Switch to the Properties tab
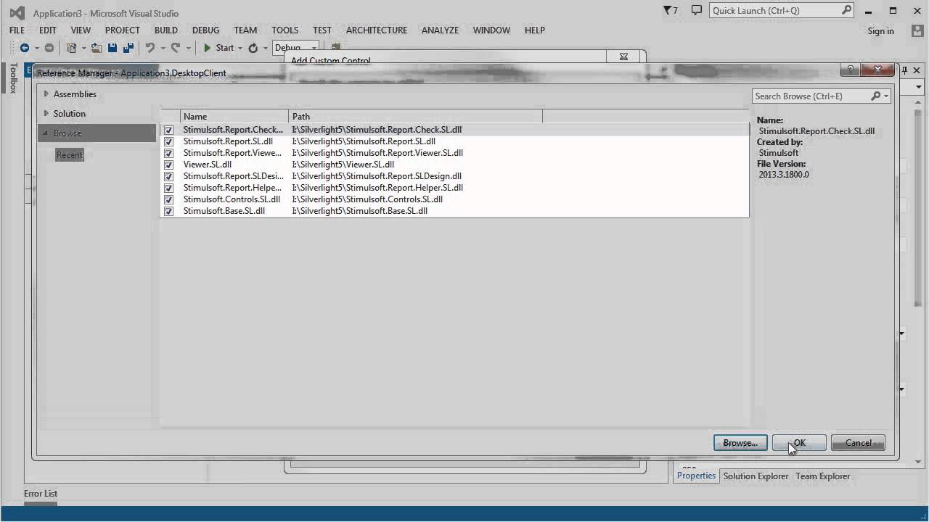Image resolution: width=929 pixels, height=522 pixels. pos(696,476)
